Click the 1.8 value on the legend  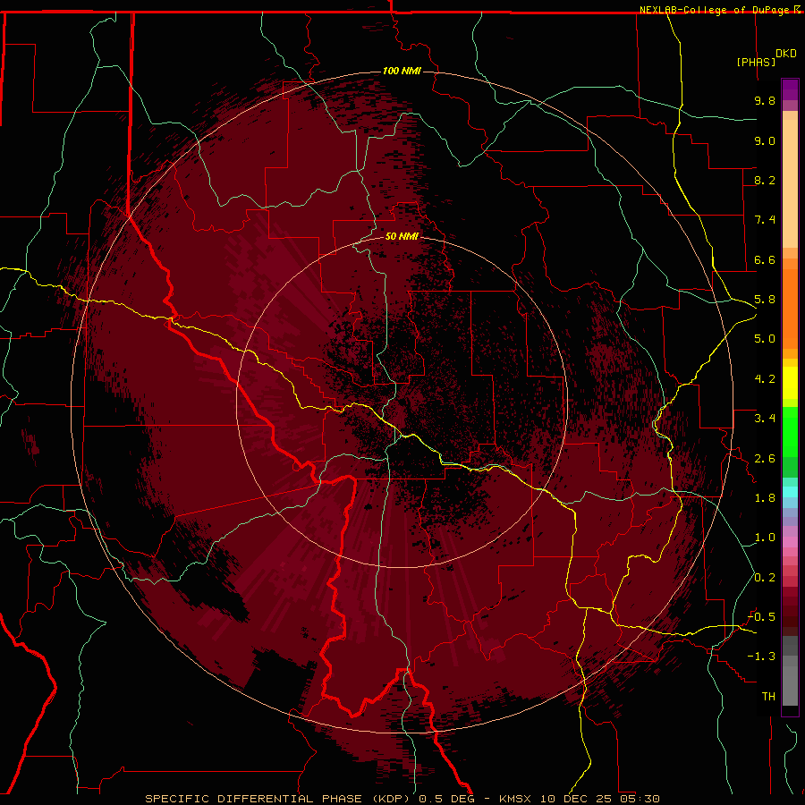click(765, 498)
